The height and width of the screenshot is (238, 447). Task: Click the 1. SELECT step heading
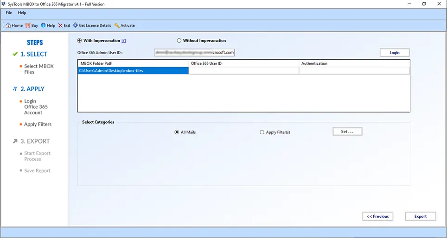point(34,54)
